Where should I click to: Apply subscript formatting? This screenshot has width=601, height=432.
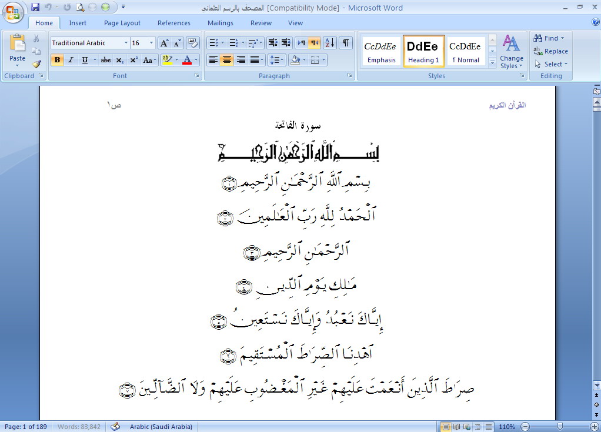(x=119, y=60)
